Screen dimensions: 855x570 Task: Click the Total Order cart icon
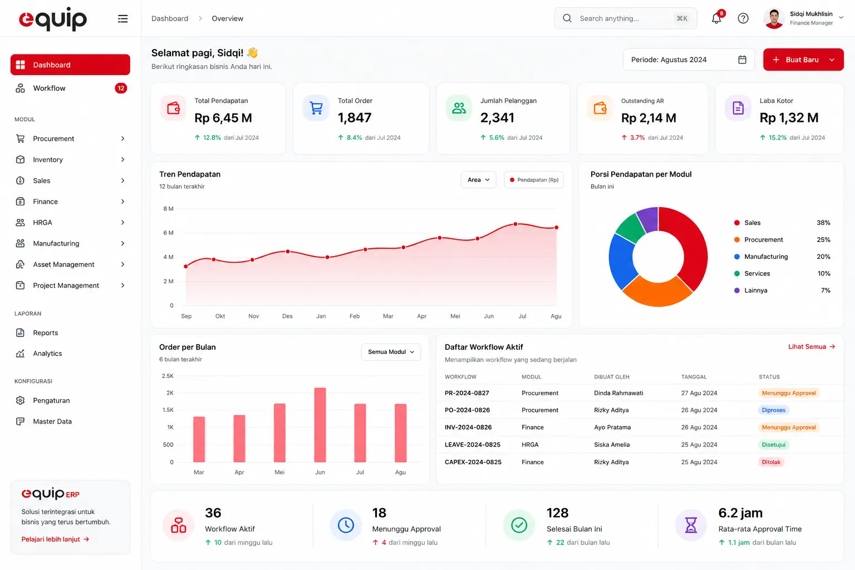[316, 108]
